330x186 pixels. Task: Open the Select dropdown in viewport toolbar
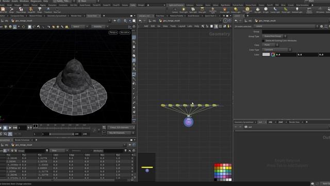click(x=79, y=26)
